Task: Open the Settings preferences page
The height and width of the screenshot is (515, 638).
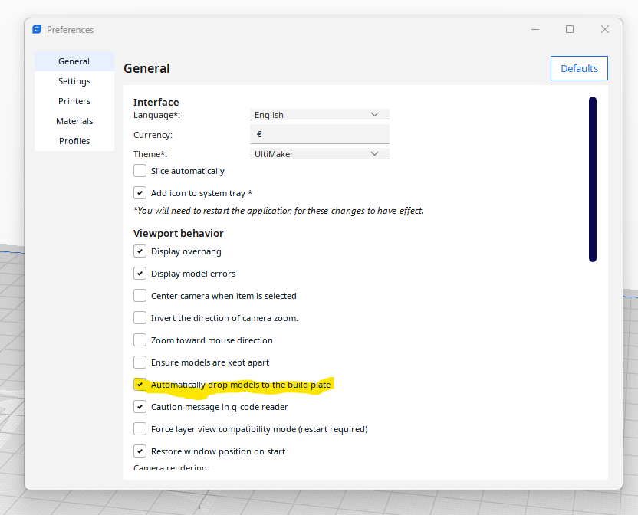Action: pos(74,80)
